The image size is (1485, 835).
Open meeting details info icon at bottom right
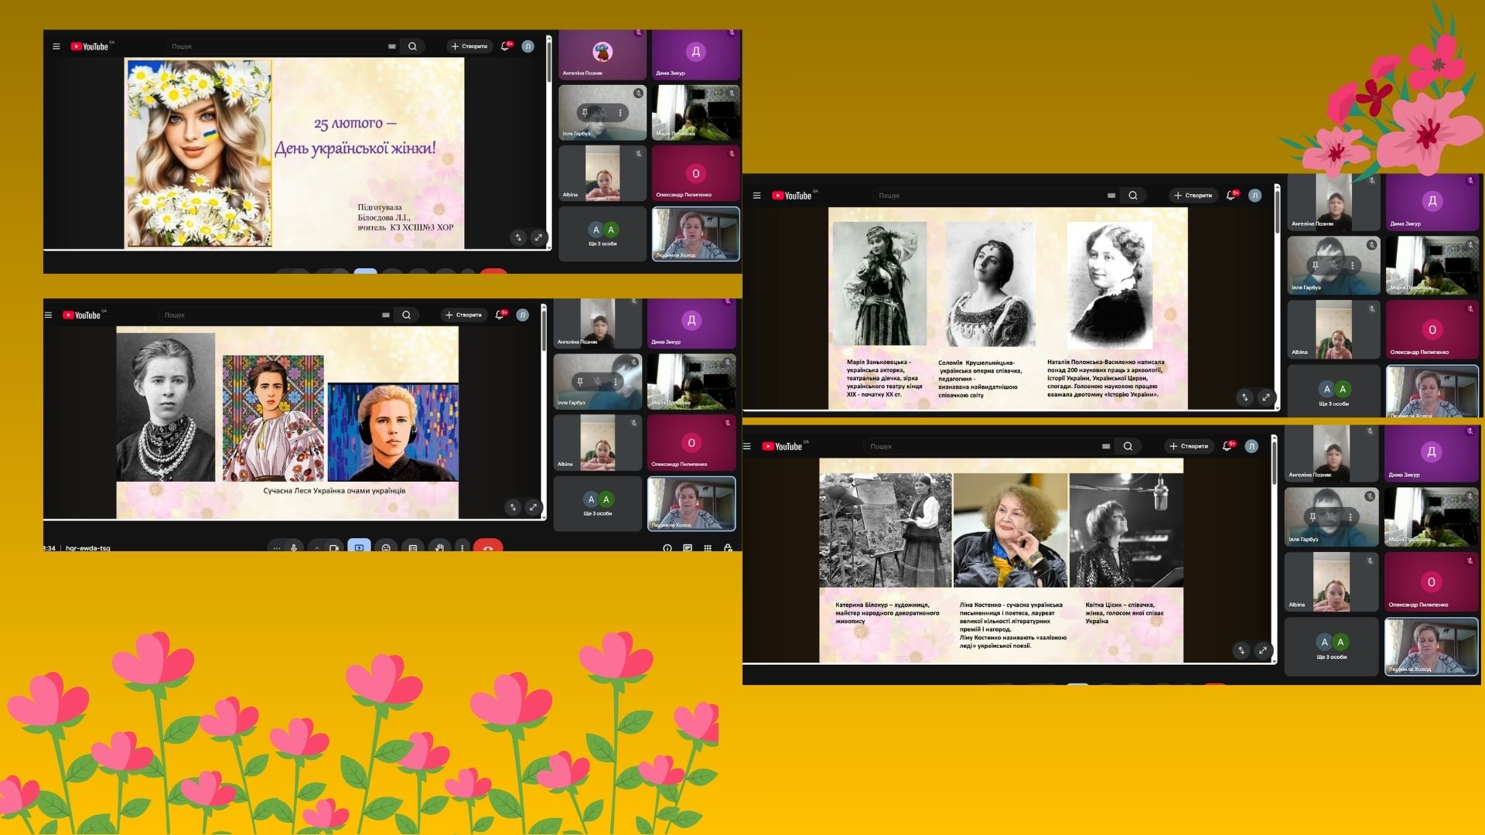pos(667,547)
